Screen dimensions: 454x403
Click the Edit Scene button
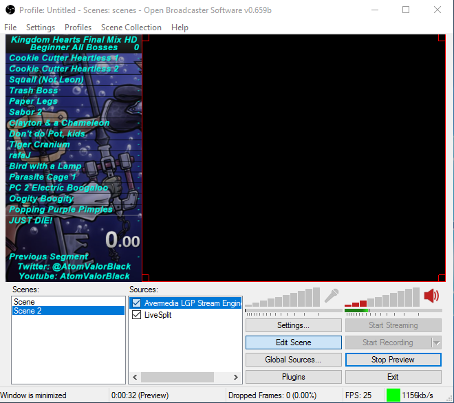pyautogui.click(x=294, y=342)
